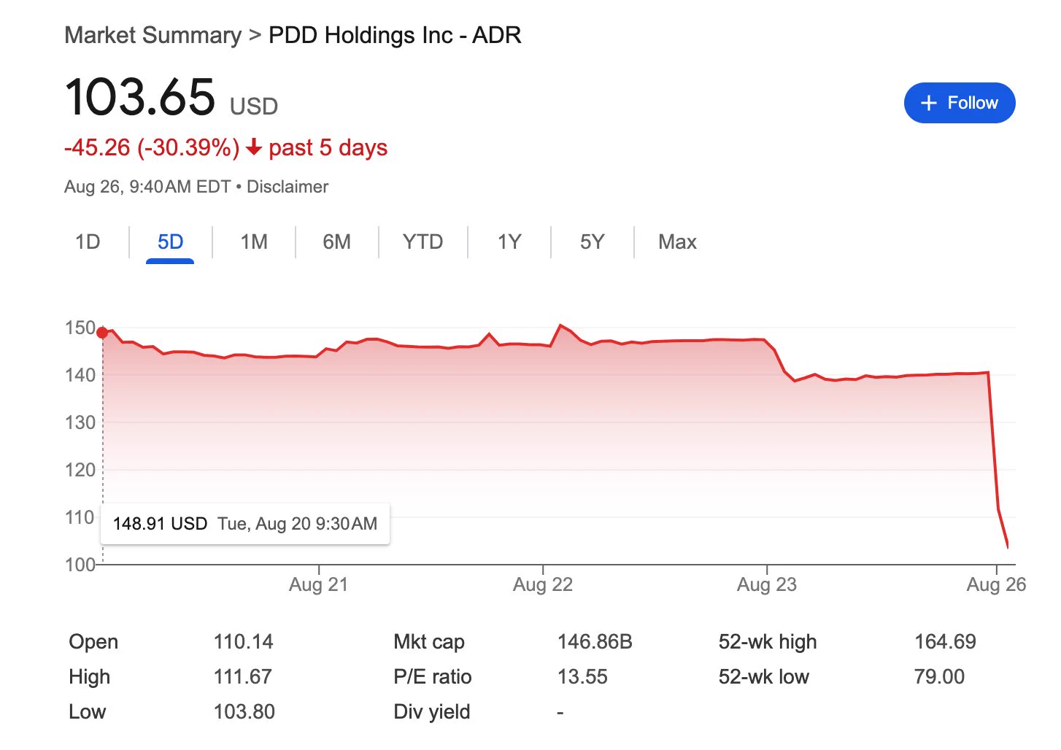This screenshot has width=1061, height=750.
Task: Click the red dot chart marker
Action: pos(102,333)
